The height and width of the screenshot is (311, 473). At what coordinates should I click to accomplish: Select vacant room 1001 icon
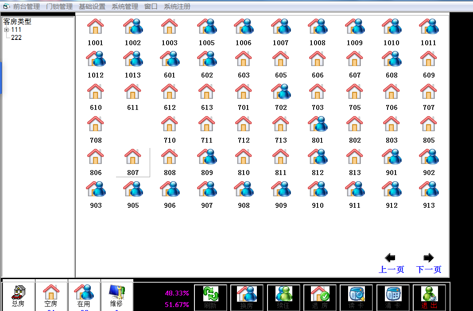[x=95, y=27]
